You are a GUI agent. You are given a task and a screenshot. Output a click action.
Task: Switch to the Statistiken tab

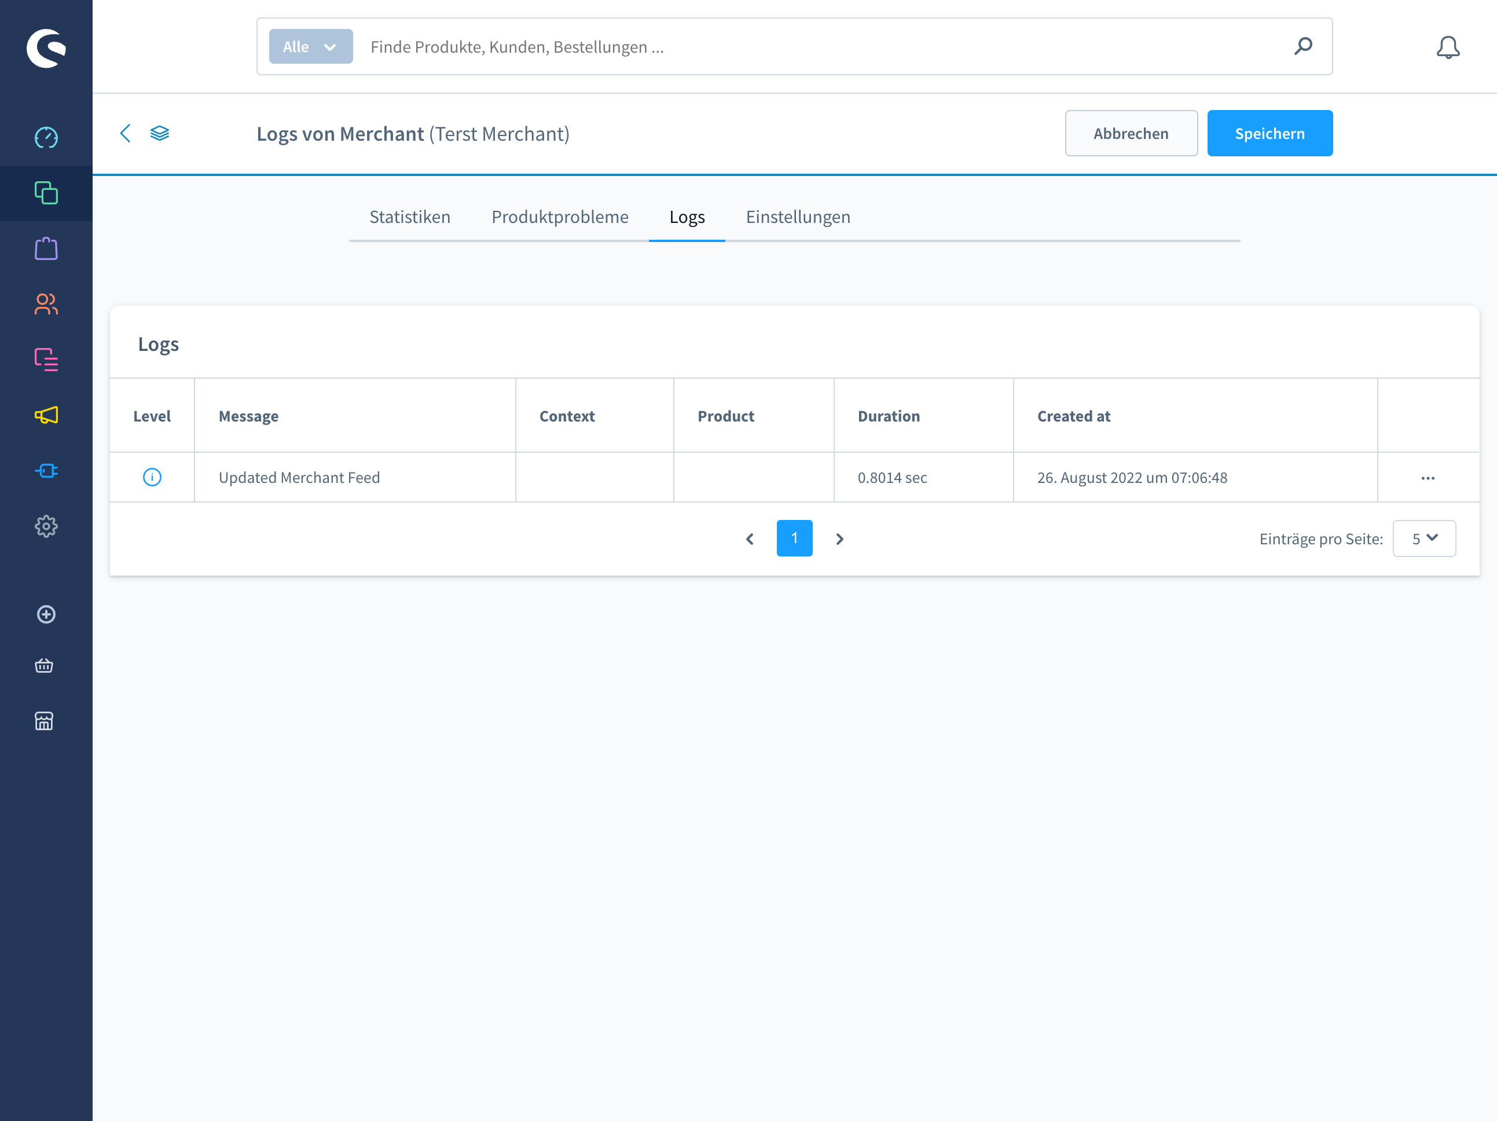(410, 217)
